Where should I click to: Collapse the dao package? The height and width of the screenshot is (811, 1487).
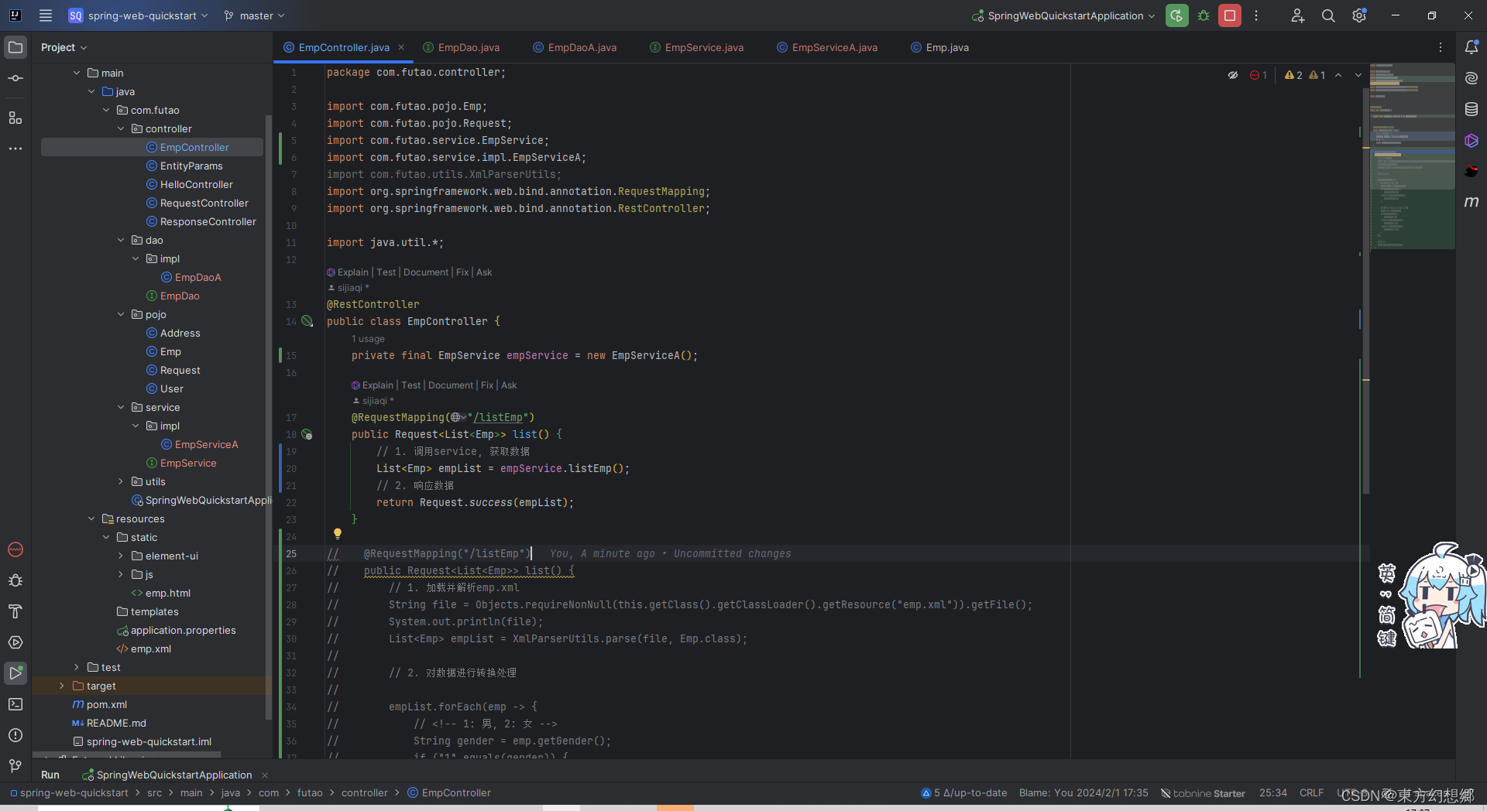click(x=121, y=240)
